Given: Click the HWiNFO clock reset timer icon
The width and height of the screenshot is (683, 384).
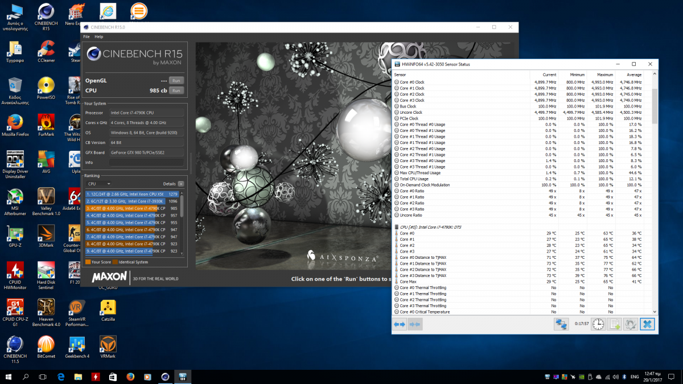Looking at the screenshot, I should (x=598, y=324).
